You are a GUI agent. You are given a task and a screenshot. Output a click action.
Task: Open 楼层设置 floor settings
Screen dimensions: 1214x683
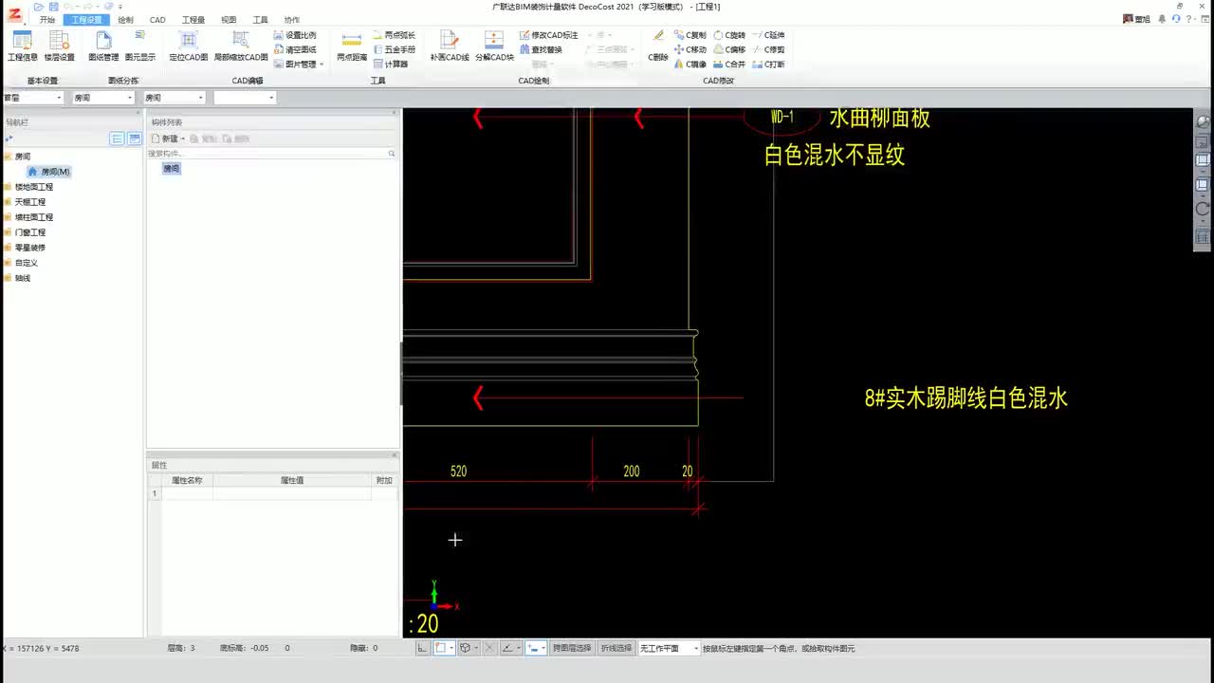59,46
